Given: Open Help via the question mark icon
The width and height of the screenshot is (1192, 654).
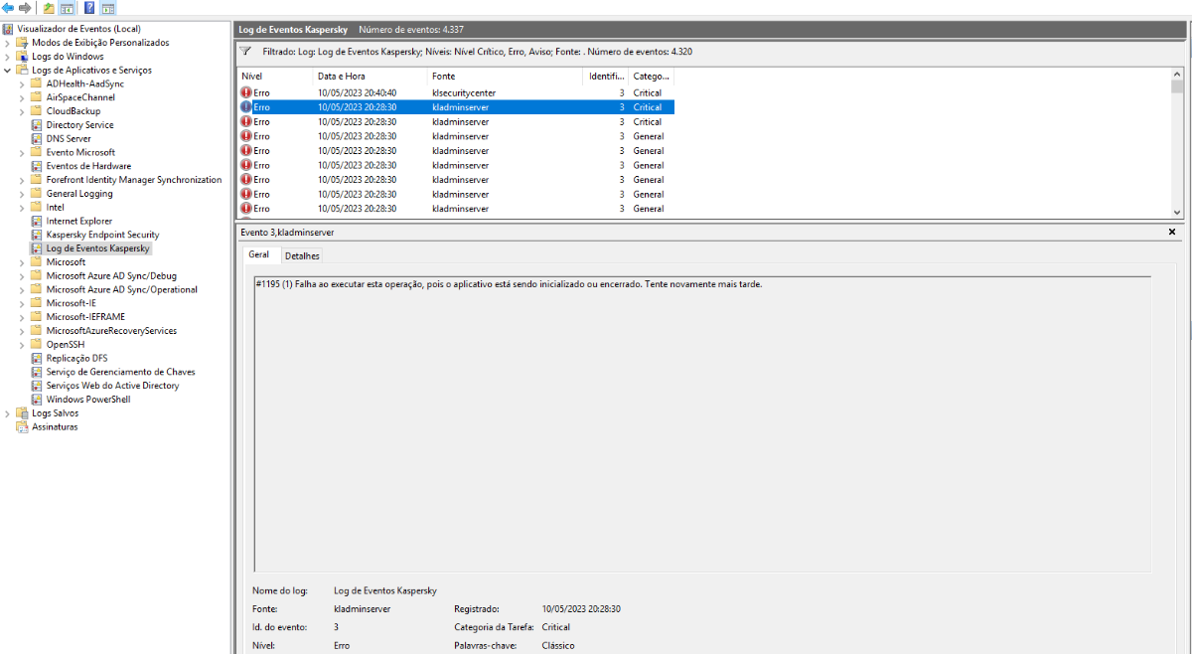Looking at the screenshot, I should coord(89,8).
